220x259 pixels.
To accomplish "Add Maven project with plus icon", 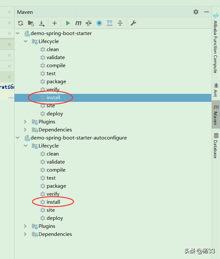I will coord(54,23).
